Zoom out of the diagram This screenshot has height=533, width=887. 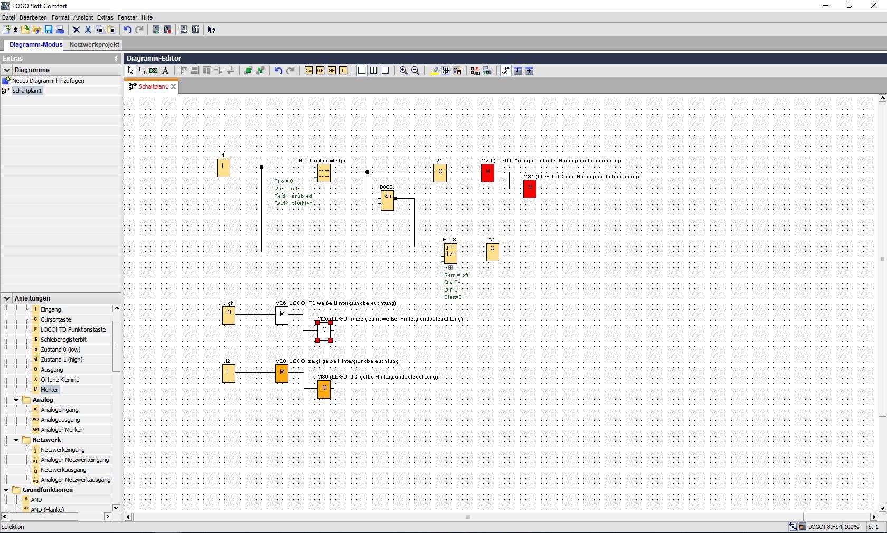[415, 71]
